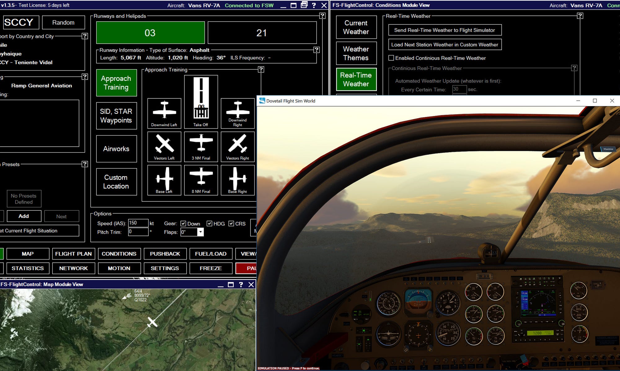This screenshot has width=620, height=371.
Task: Click the Speed (IAS) input field
Action: point(138,223)
